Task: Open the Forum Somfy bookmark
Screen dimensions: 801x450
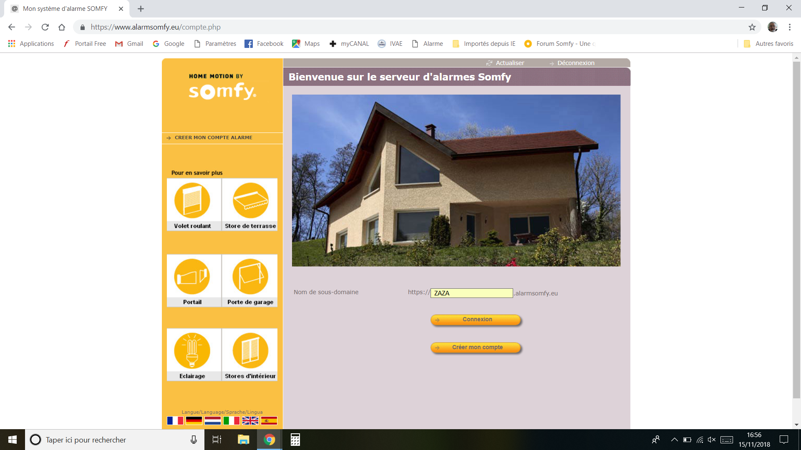Action: tap(559, 44)
